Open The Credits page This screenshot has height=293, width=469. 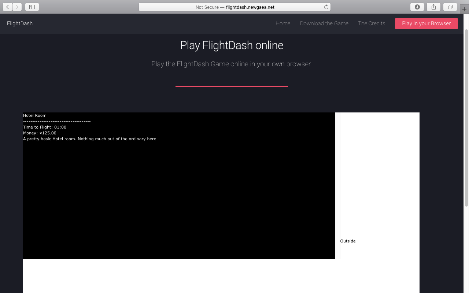point(372,23)
